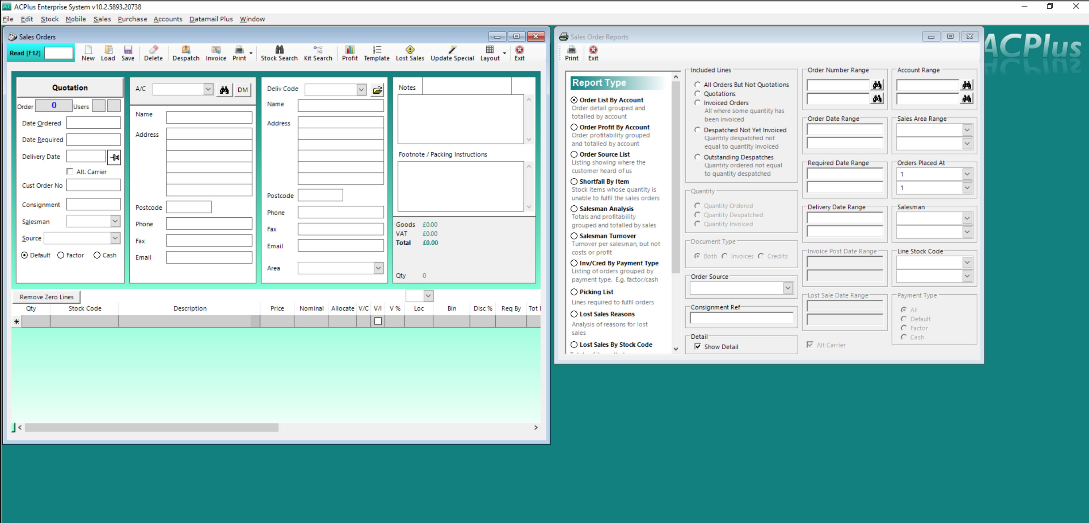Select the Factor payment radio button

(60, 255)
